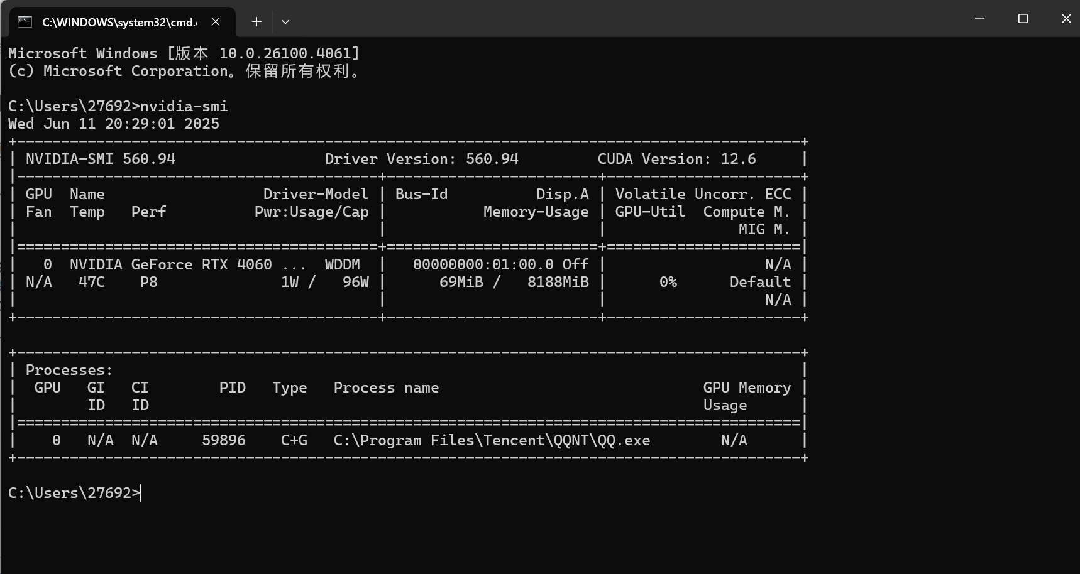This screenshot has width=1080, height=574.
Task: Click the 'Processes:' section heading
Action: click(70, 370)
